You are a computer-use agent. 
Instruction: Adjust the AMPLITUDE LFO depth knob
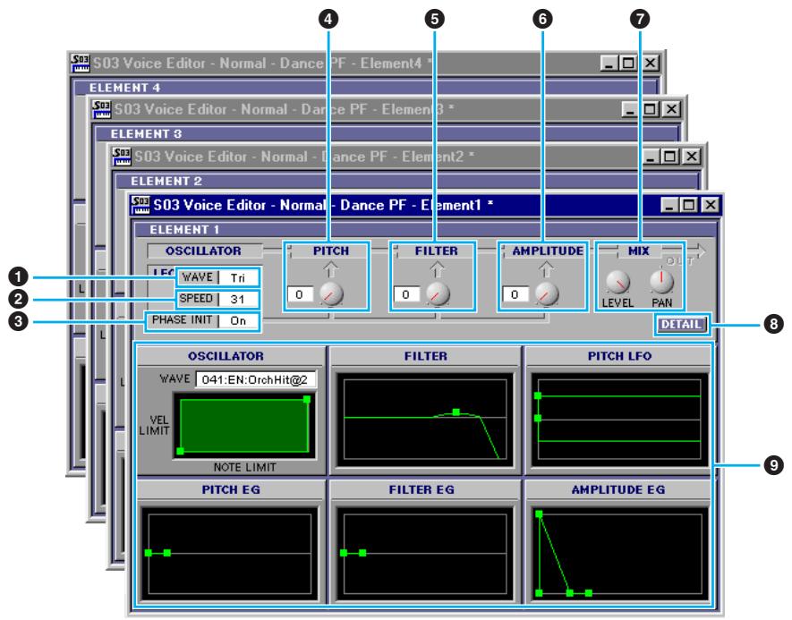click(547, 293)
